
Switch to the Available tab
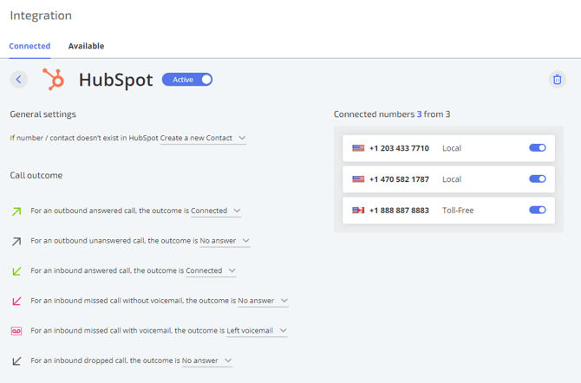tap(86, 46)
